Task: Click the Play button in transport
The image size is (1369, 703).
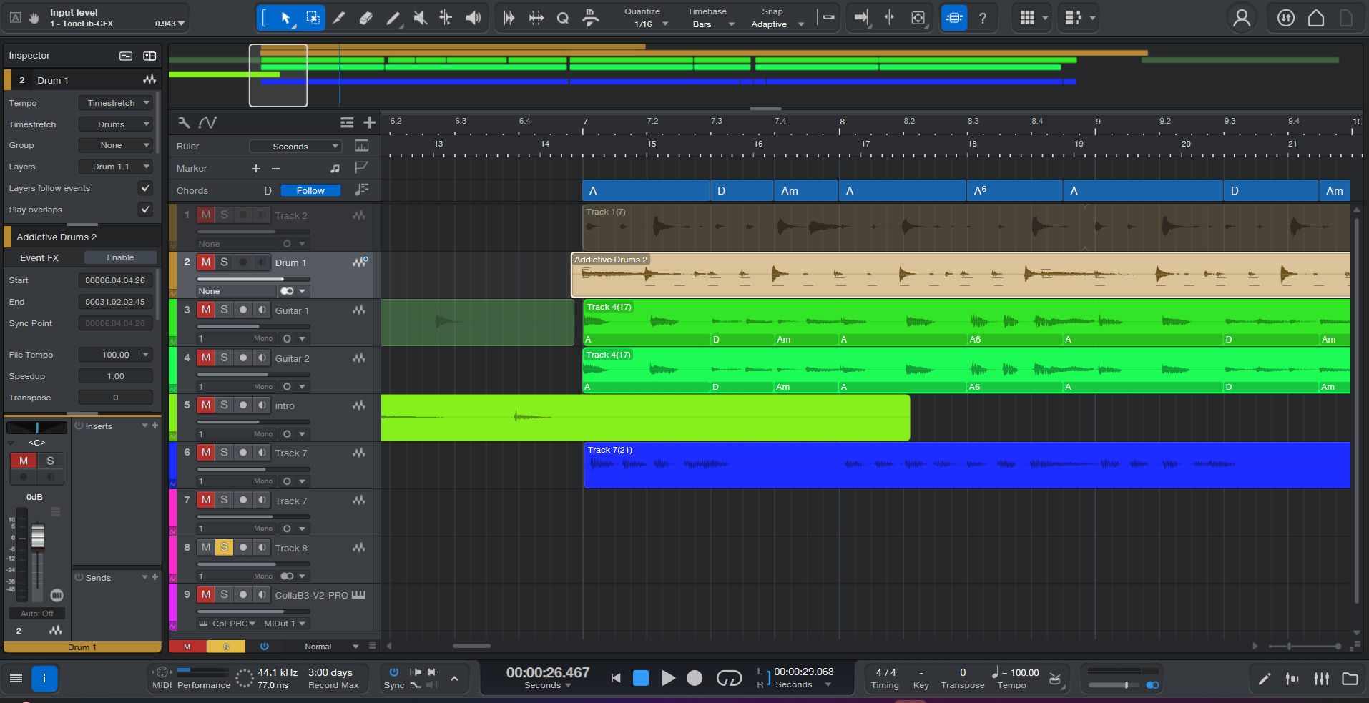Action: 668,678
